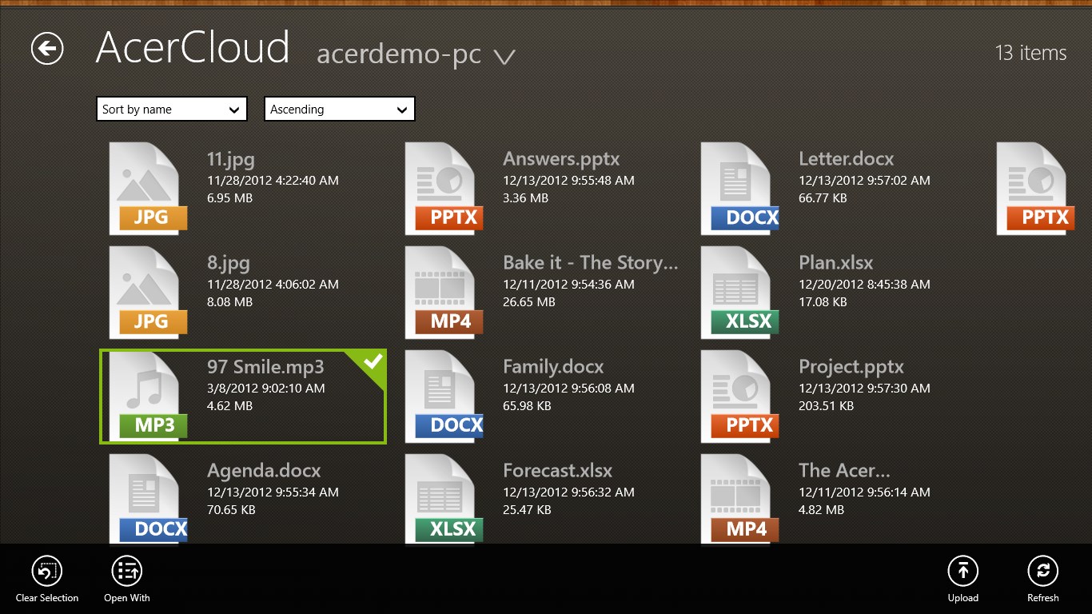Click the Clear Selection icon
1092x614 pixels.
(47, 571)
